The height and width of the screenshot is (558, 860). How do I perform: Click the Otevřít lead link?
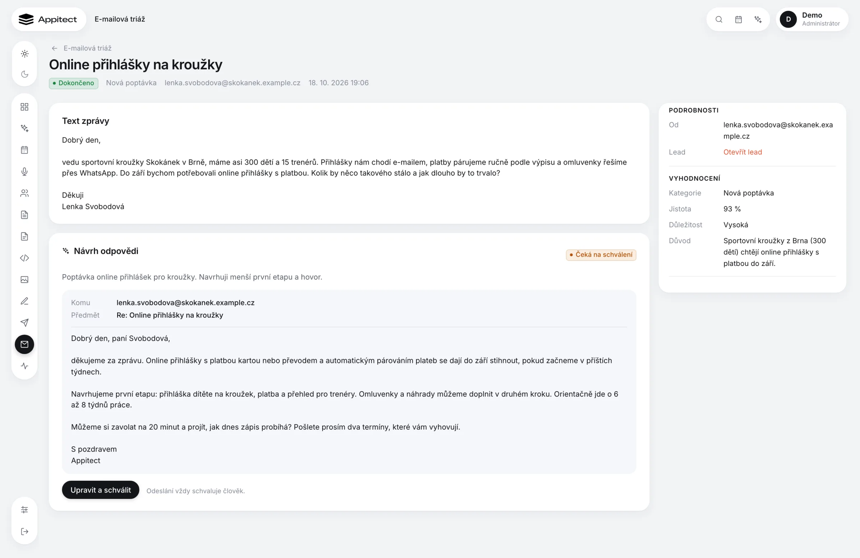click(742, 152)
